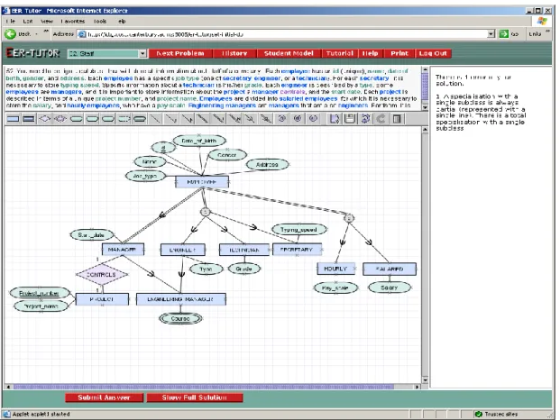Click the canvas horizontal scrollbar thumb
Viewport: 560px width, 420px height.
(x=204, y=387)
